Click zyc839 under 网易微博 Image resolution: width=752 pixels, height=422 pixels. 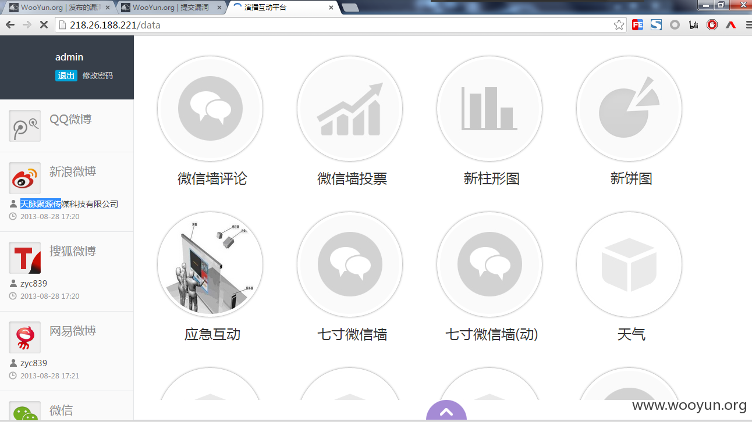pos(34,363)
